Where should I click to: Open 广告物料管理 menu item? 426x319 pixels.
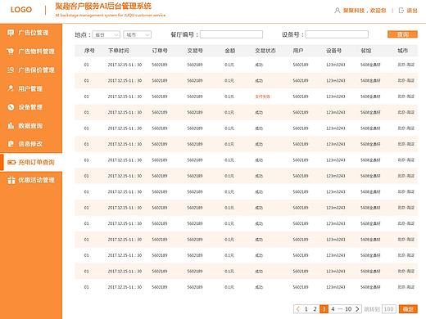[x=31, y=52]
